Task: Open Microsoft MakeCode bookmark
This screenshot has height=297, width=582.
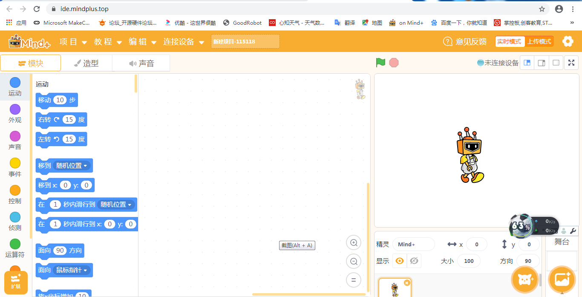Action: click(62, 23)
